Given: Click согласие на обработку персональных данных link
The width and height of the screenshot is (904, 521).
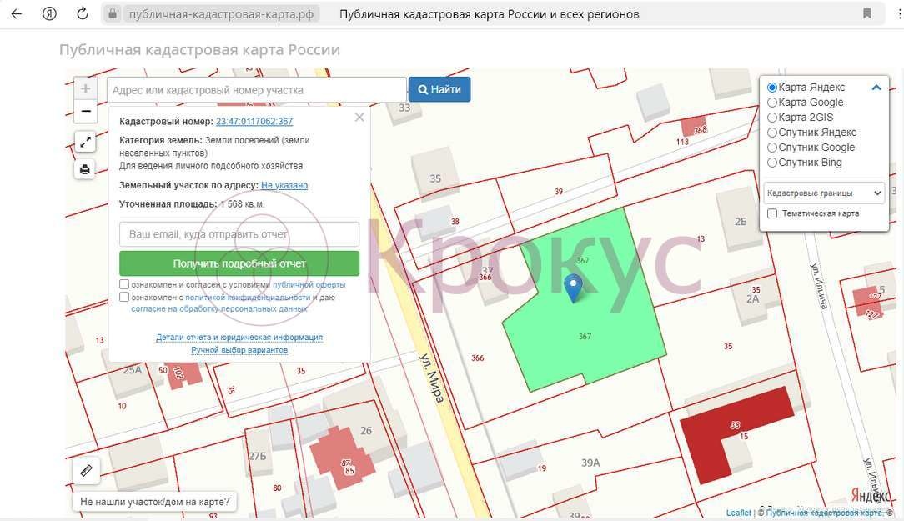Looking at the screenshot, I should pos(218,309).
